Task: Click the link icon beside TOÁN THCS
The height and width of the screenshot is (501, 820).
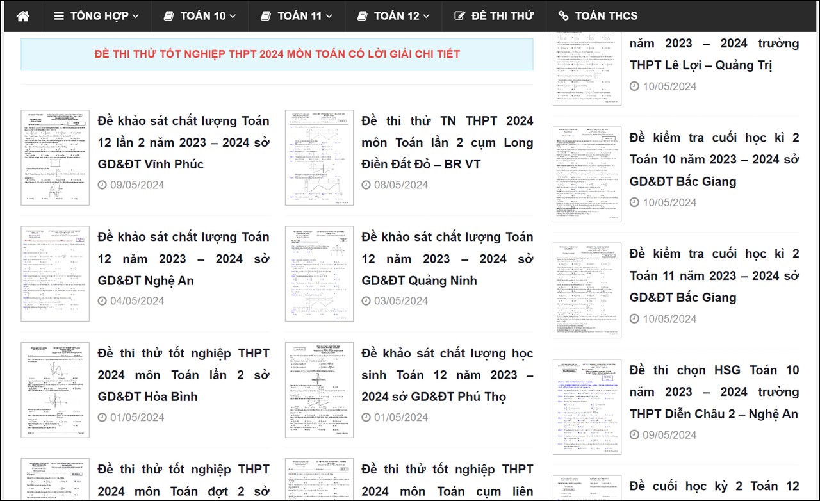Action: pyautogui.click(x=563, y=16)
